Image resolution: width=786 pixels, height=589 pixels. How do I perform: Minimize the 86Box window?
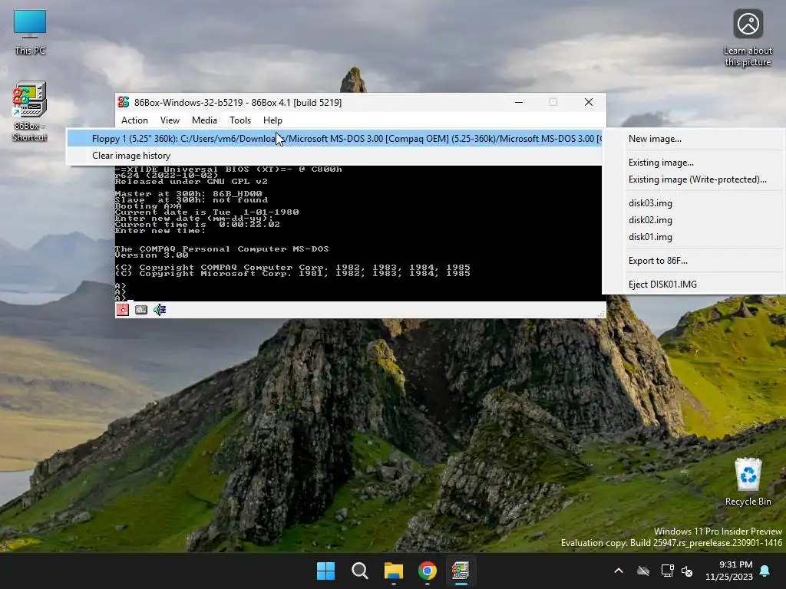coord(519,102)
